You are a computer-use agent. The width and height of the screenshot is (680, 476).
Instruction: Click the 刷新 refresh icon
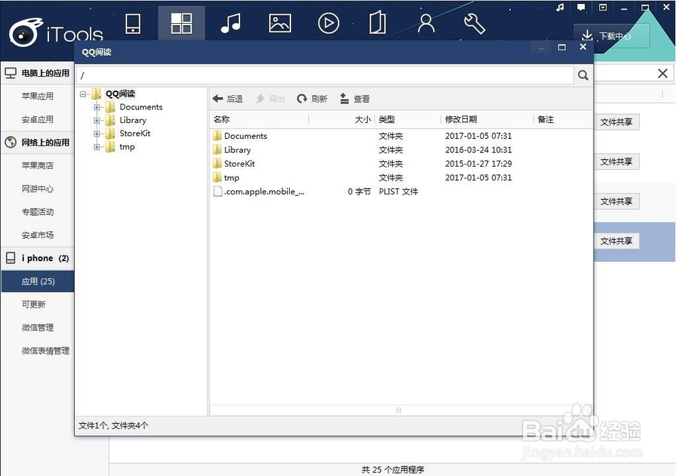coord(302,99)
